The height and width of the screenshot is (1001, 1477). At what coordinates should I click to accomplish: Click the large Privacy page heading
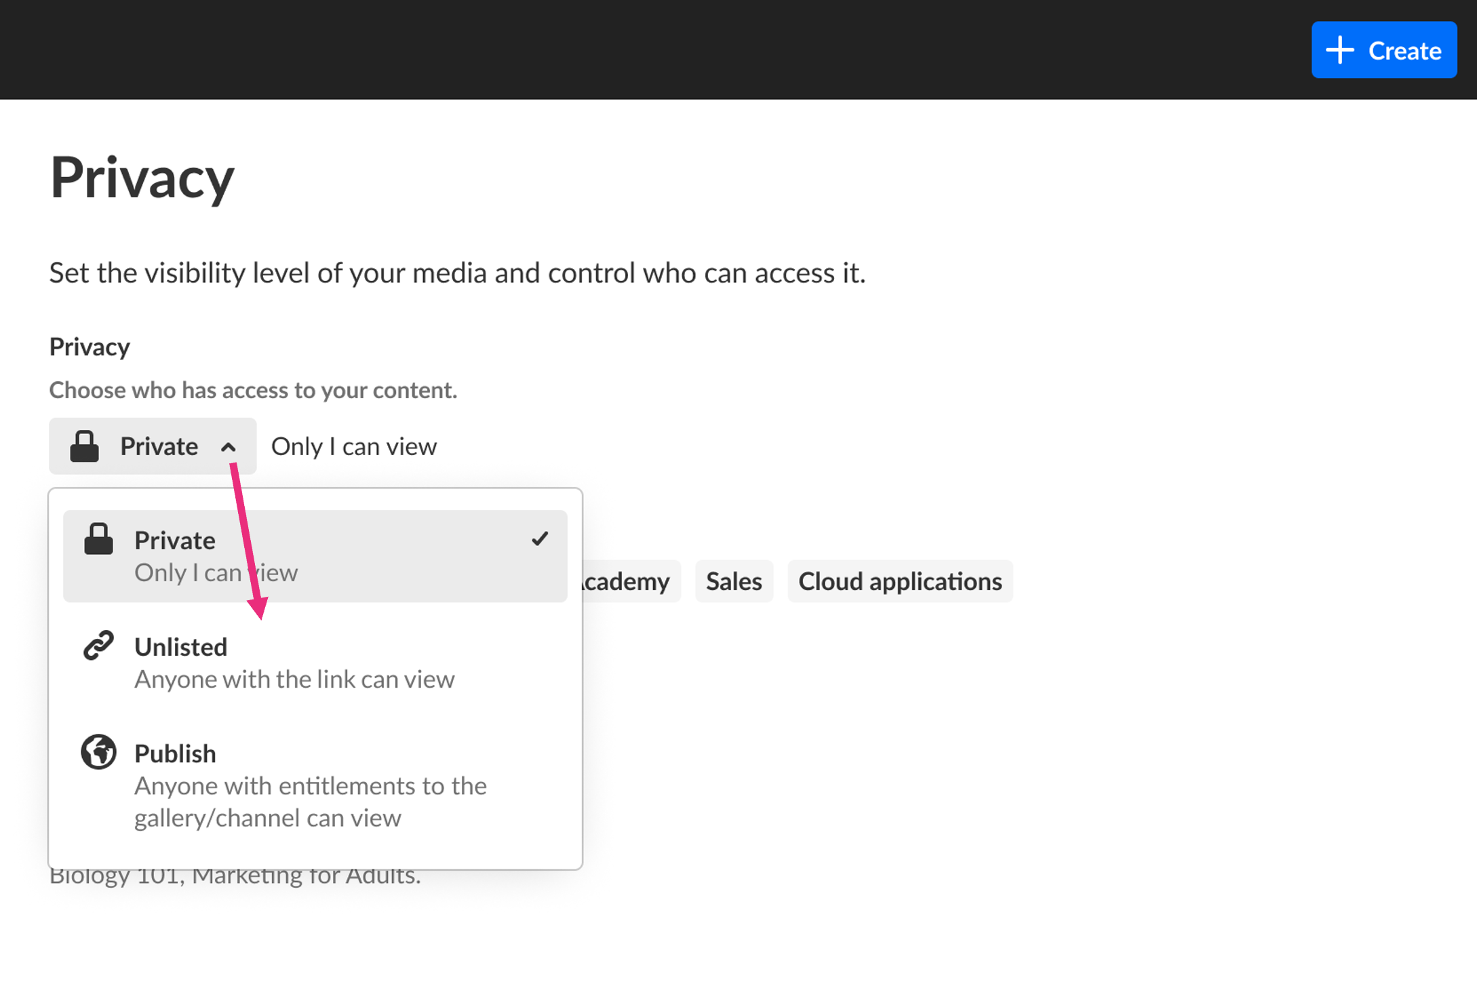(142, 178)
